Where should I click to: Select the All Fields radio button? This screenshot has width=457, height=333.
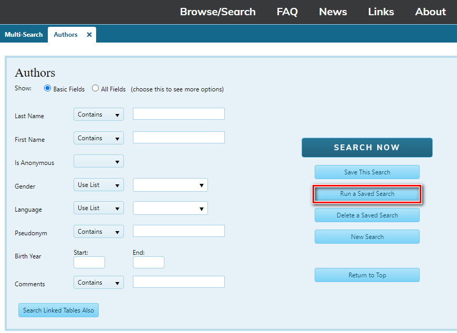pyautogui.click(x=95, y=89)
